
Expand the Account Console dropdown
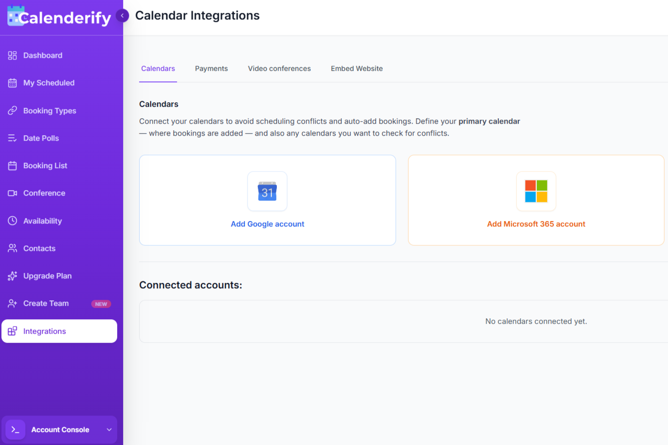pos(109,429)
